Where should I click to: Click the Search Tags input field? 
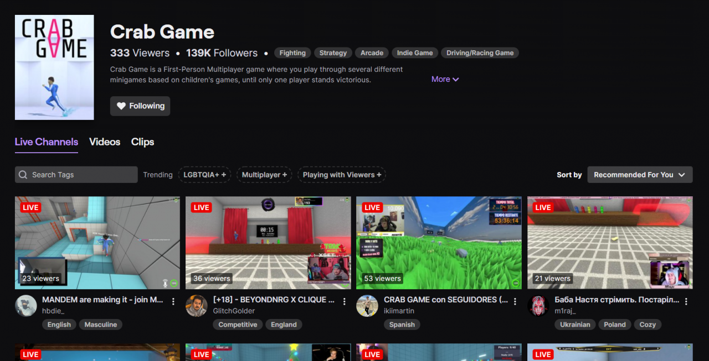tap(76, 175)
